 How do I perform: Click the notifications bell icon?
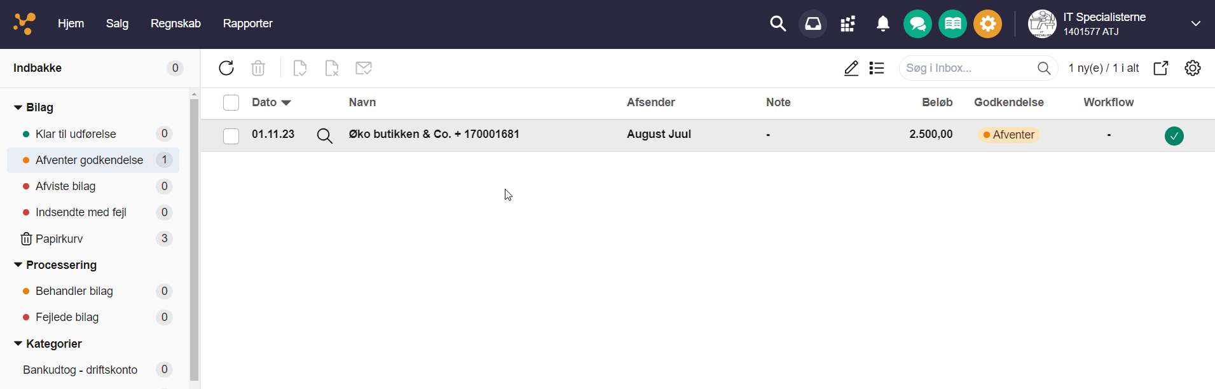(x=882, y=24)
